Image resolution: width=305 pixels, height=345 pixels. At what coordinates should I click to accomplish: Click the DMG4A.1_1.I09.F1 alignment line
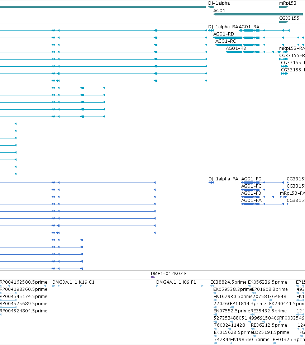tap(180, 286)
